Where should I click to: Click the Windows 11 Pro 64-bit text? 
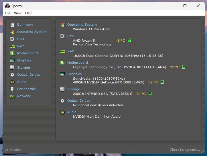[x=91, y=29]
